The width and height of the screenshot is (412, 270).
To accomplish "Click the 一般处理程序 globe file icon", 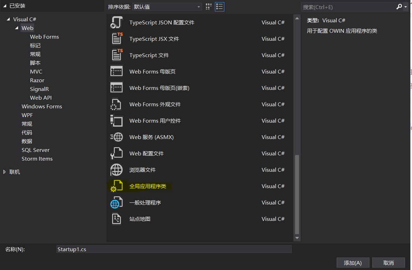I will [x=117, y=202].
